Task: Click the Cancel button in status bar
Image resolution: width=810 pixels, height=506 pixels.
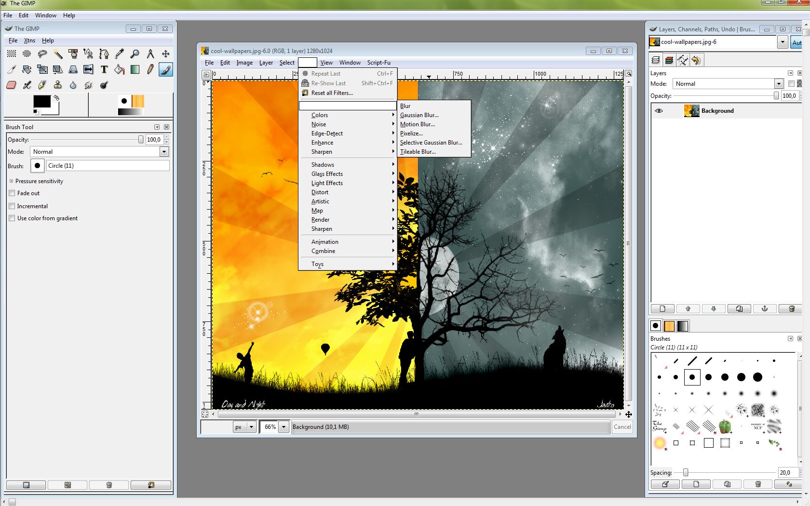Action: pyautogui.click(x=622, y=427)
